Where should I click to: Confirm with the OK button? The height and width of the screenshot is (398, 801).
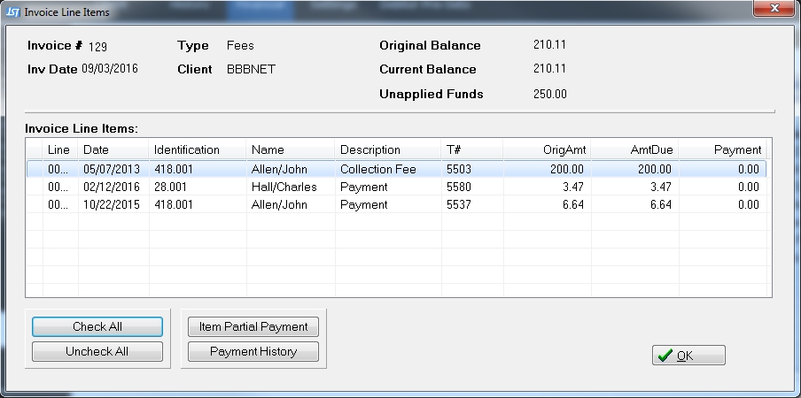(688, 356)
